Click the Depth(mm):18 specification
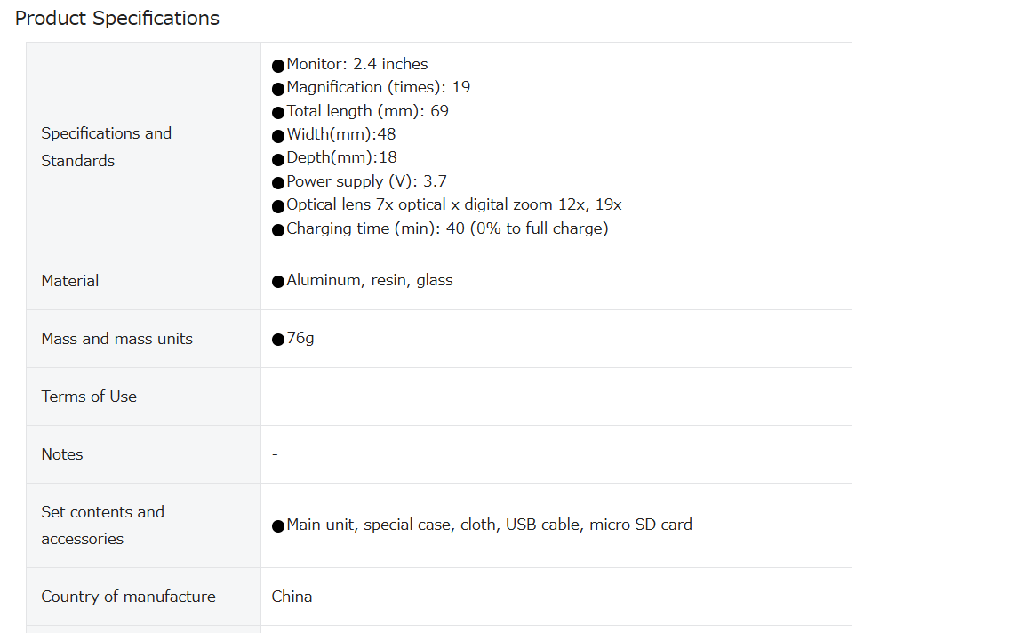The width and height of the screenshot is (1024, 633). 334,157
